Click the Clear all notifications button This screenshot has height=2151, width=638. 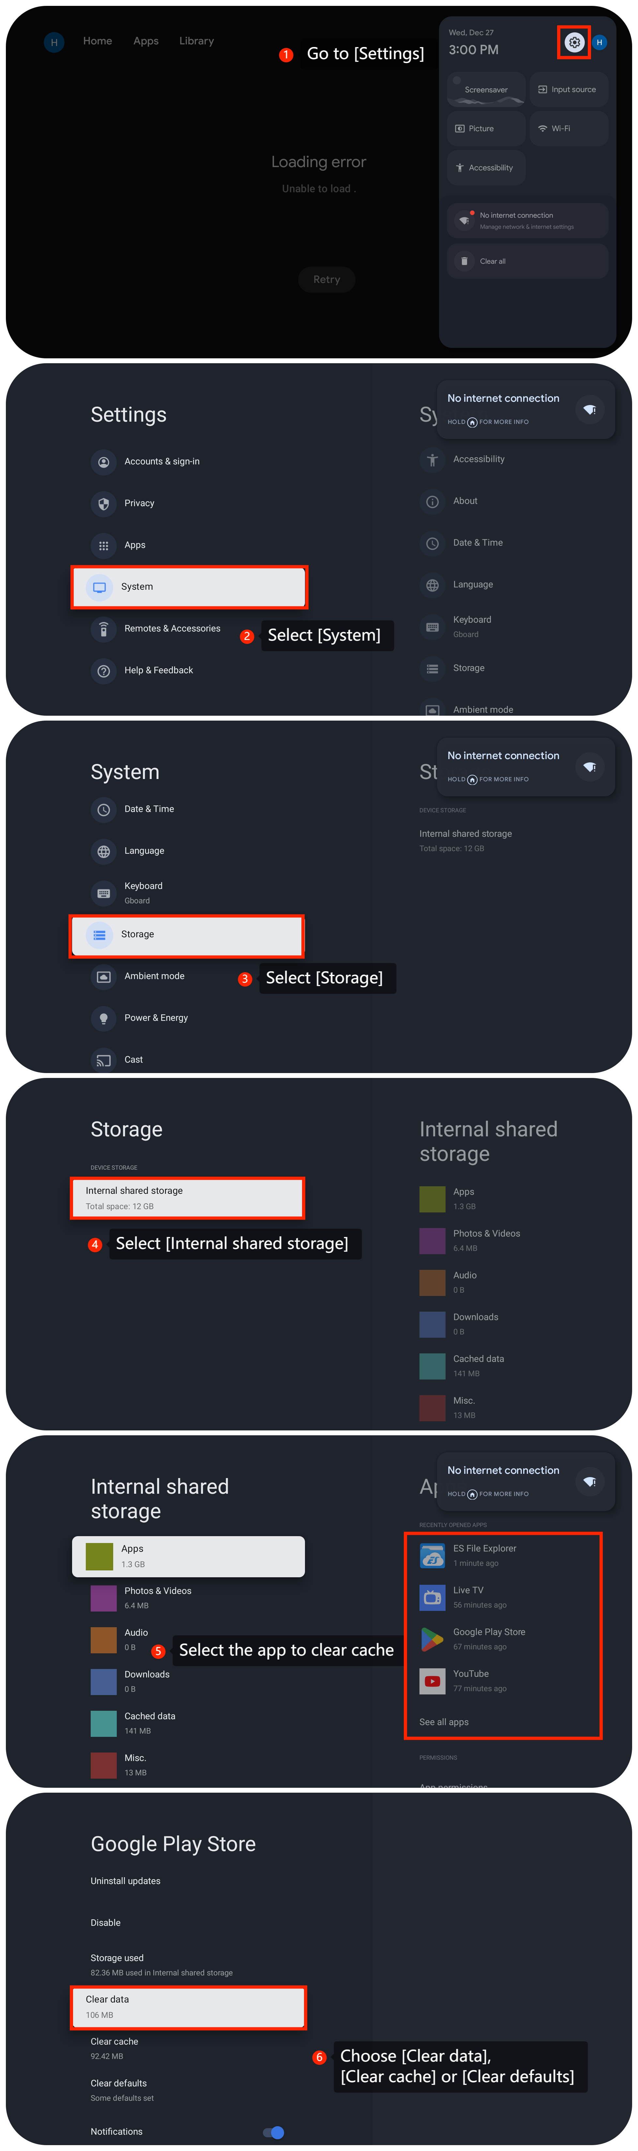click(526, 261)
